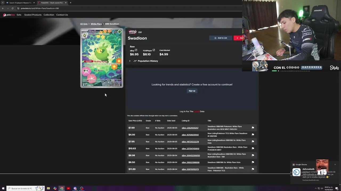Open a new browser tab with the plus
341x191 pixels.
pos(70,3)
